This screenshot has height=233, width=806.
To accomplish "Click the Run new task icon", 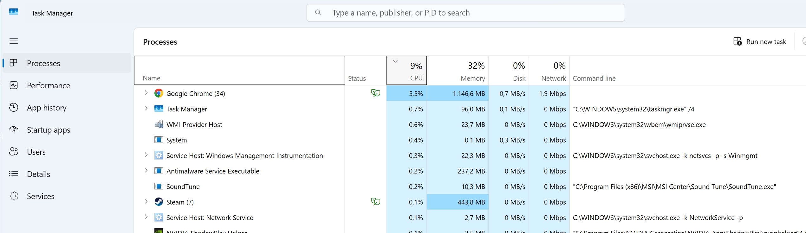I will [x=738, y=41].
